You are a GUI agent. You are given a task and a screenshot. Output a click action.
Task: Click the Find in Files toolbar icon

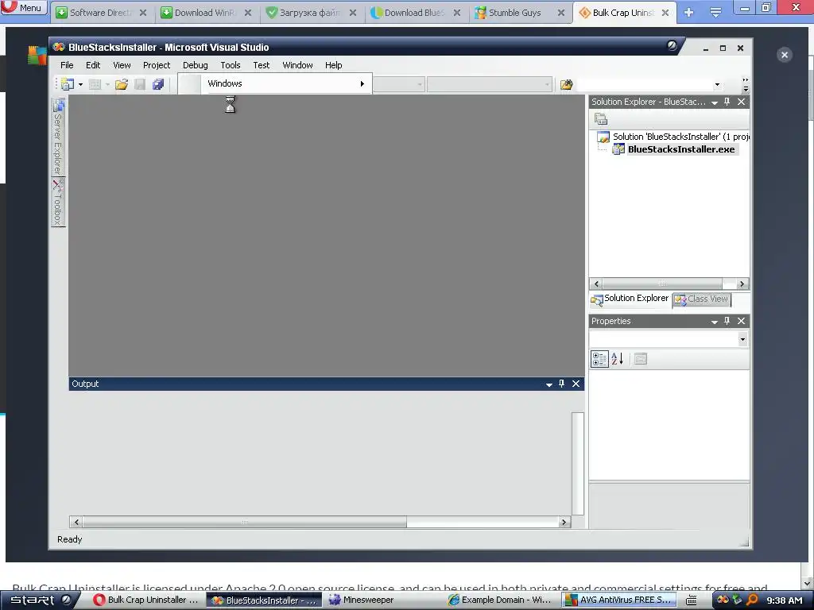[x=566, y=84]
